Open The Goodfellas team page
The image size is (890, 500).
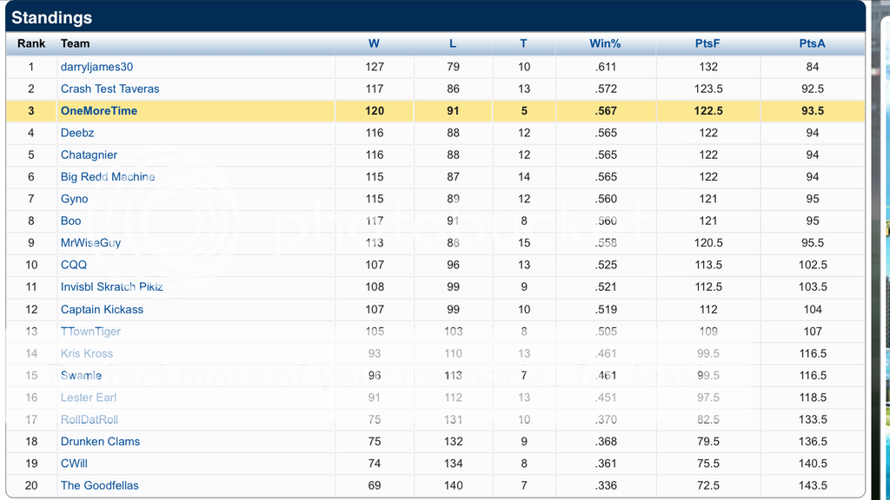pyautogui.click(x=99, y=486)
